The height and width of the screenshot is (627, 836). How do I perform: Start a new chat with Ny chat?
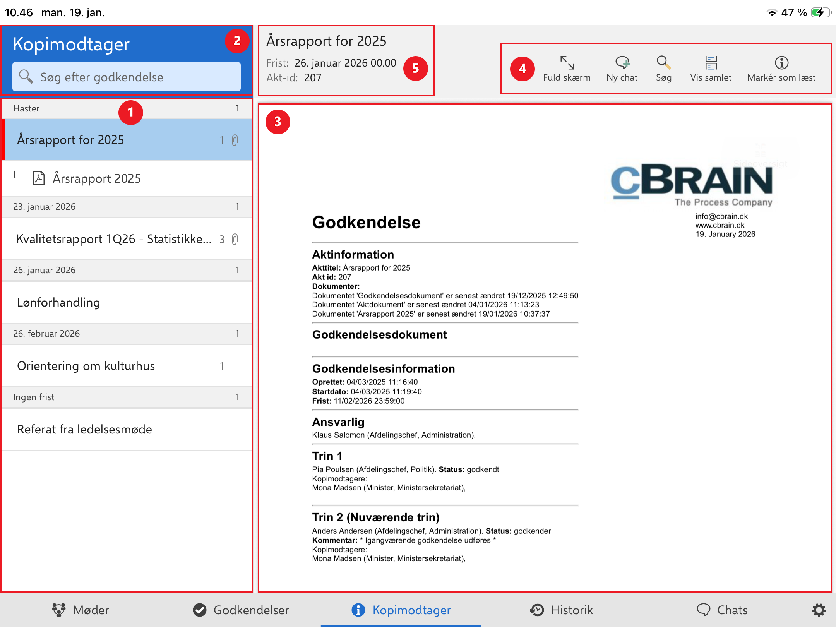[x=622, y=69]
